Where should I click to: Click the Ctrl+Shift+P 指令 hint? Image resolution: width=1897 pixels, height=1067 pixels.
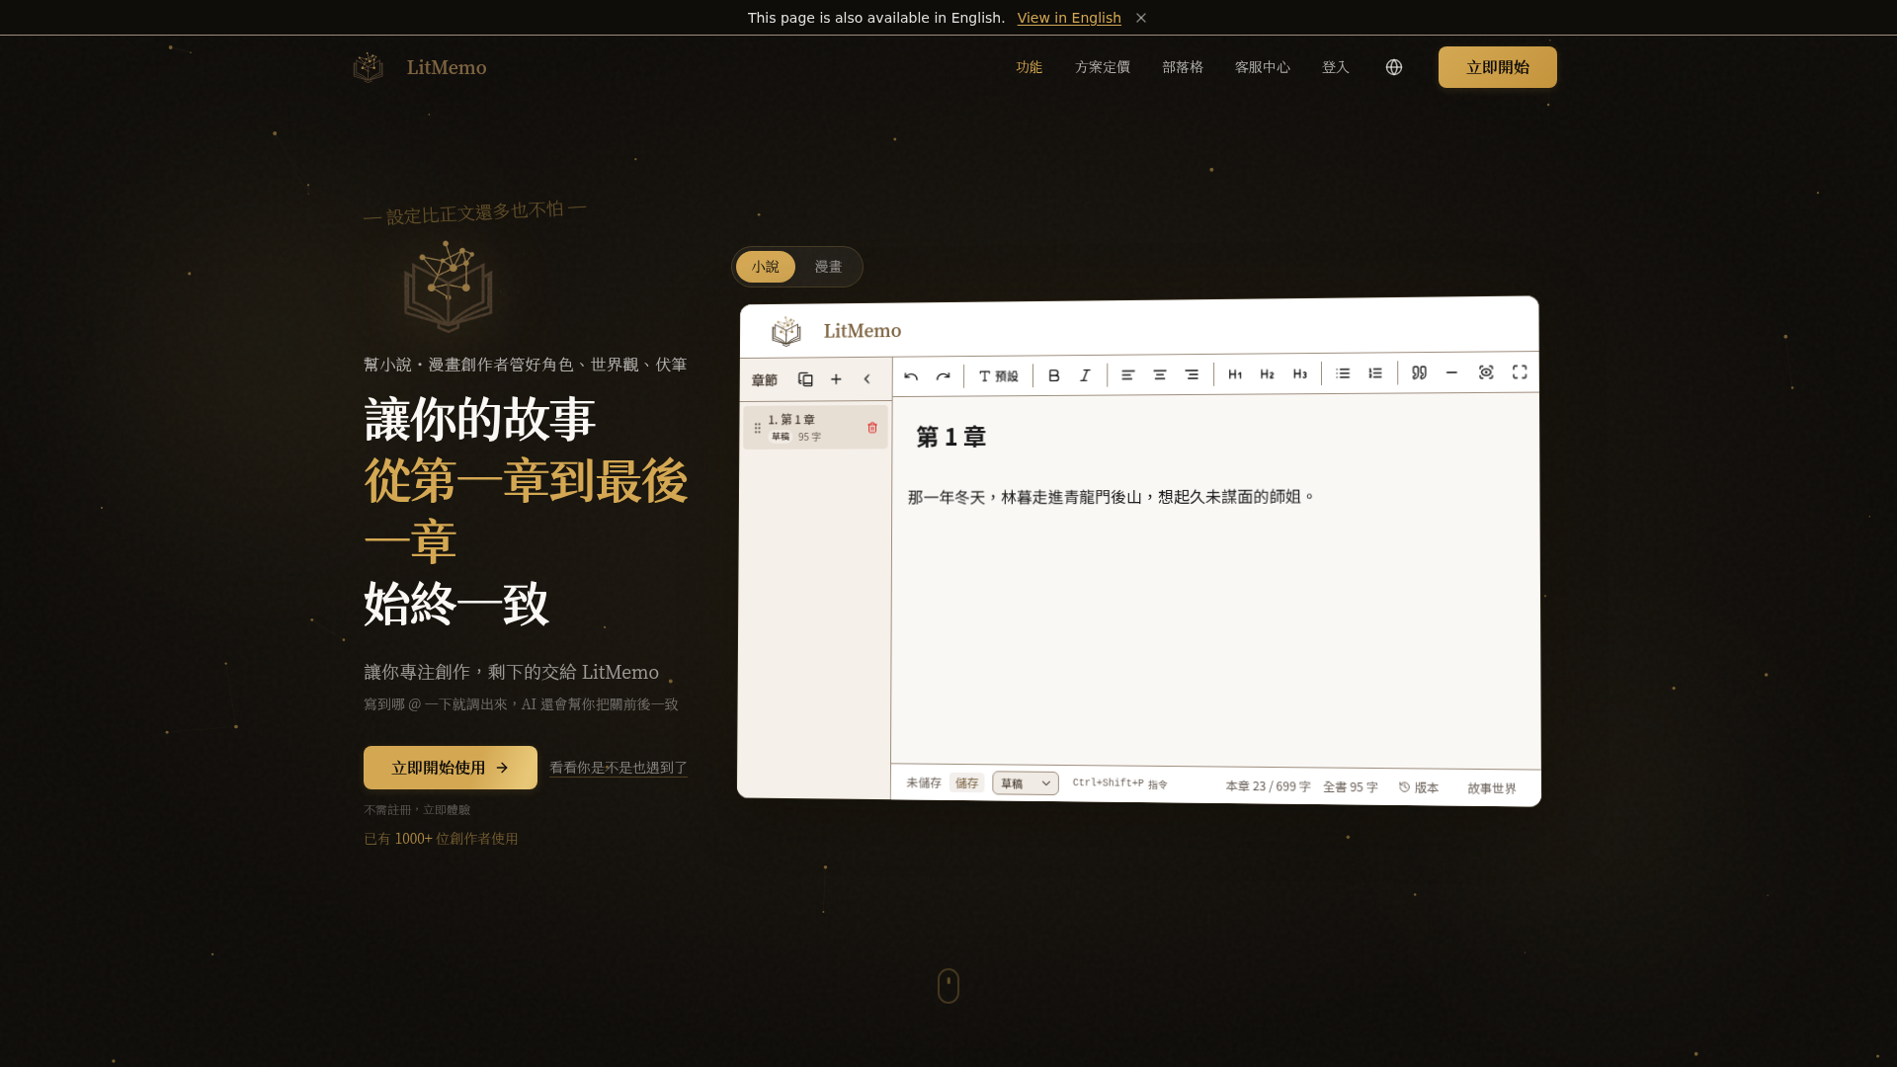(x=1120, y=783)
